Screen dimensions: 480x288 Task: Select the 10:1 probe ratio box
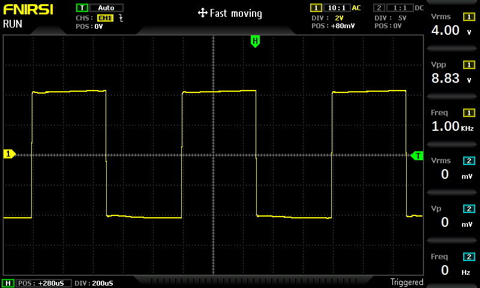(337, 8)
